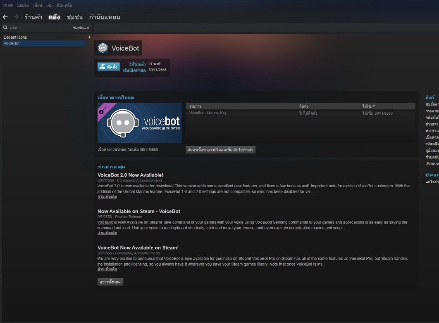The width and height of the screenshot is (439, 323).
Task: Open the เกม (Games) menu
Action: click(49, 5)
